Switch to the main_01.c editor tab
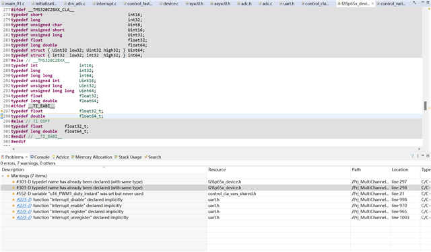The width and height of the screenshot is (431, 252). point(13,3)
